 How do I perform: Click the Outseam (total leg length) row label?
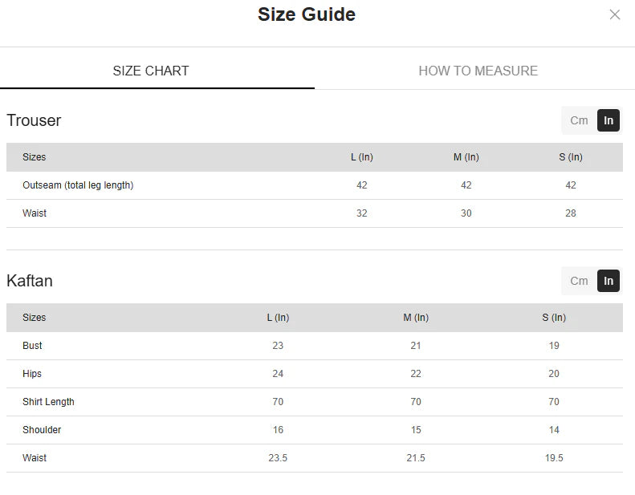click(x=78, y=185)
